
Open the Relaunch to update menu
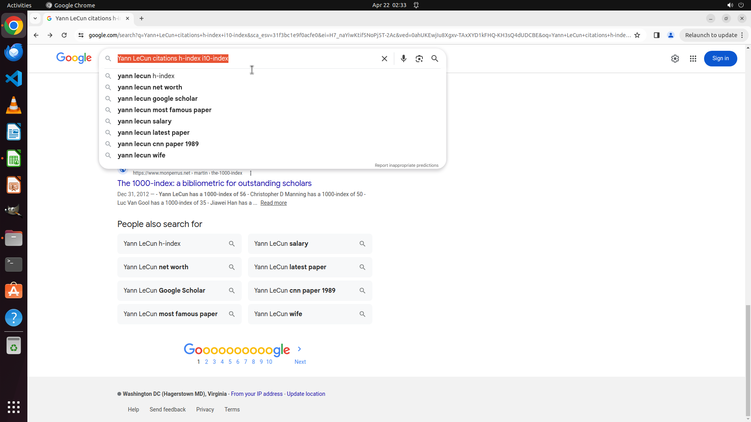[x=714, y=35]
